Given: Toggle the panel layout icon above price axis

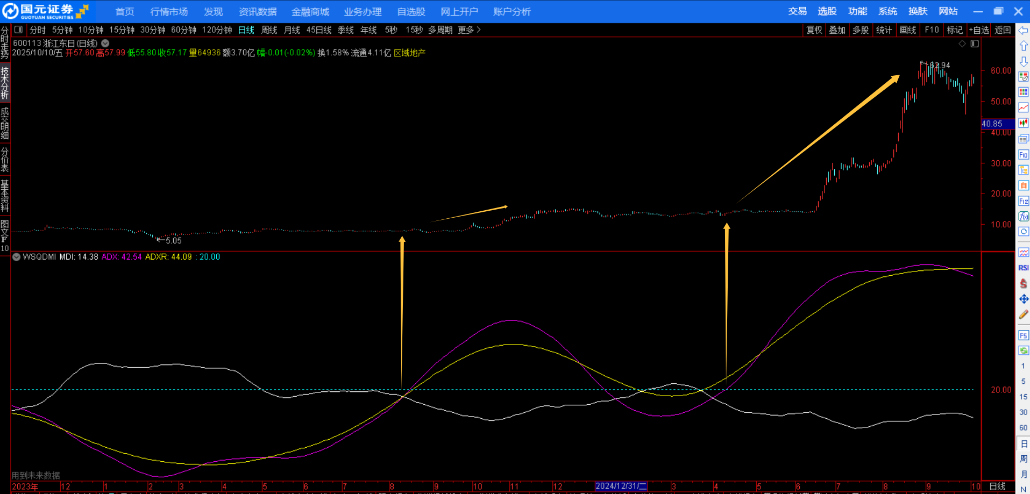Looking at the screenshot, I should (975, 44).
